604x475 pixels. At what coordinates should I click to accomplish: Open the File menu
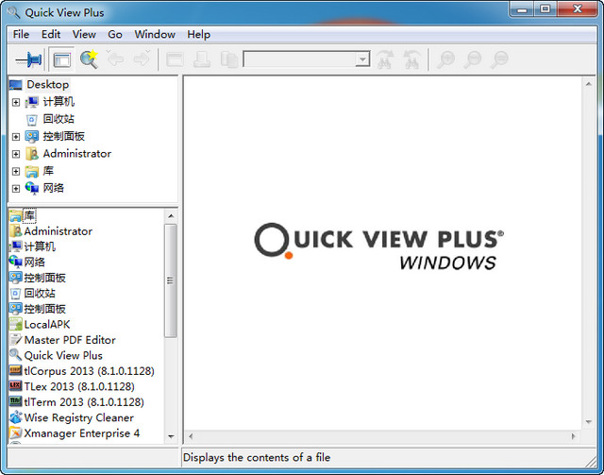pos(21,34)
